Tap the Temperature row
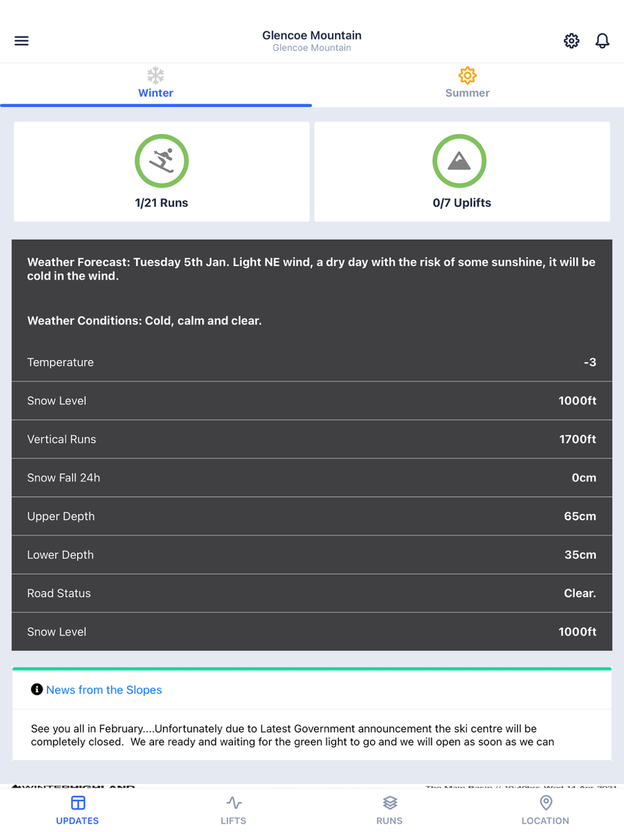 click(312, 362)
